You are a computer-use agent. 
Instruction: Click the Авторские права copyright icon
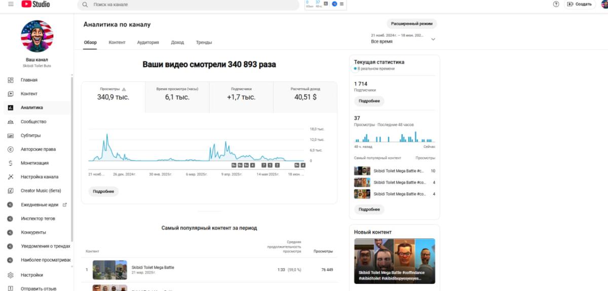[x=11, y=149]
